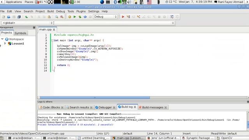Close the main.cpp editor tab
The height and width of the screenshot is (140, 249).
(x=54, y=30)
